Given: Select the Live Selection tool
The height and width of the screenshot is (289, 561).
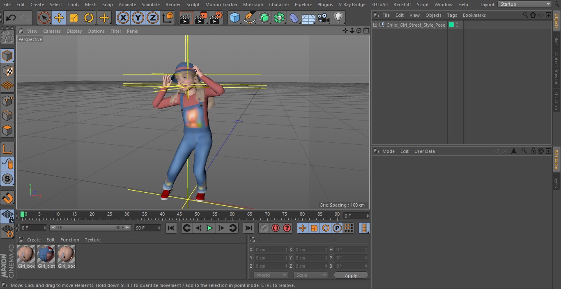Looking at the screenshot, I should coord(44,18).
